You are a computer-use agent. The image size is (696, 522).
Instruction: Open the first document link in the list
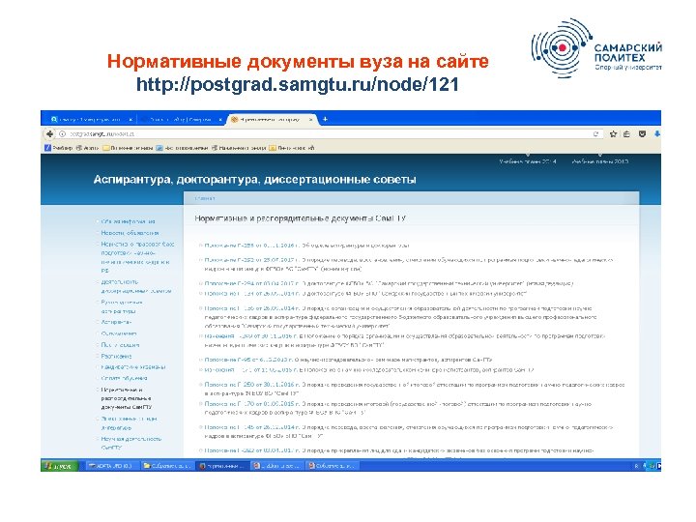(x=251, y=245)
